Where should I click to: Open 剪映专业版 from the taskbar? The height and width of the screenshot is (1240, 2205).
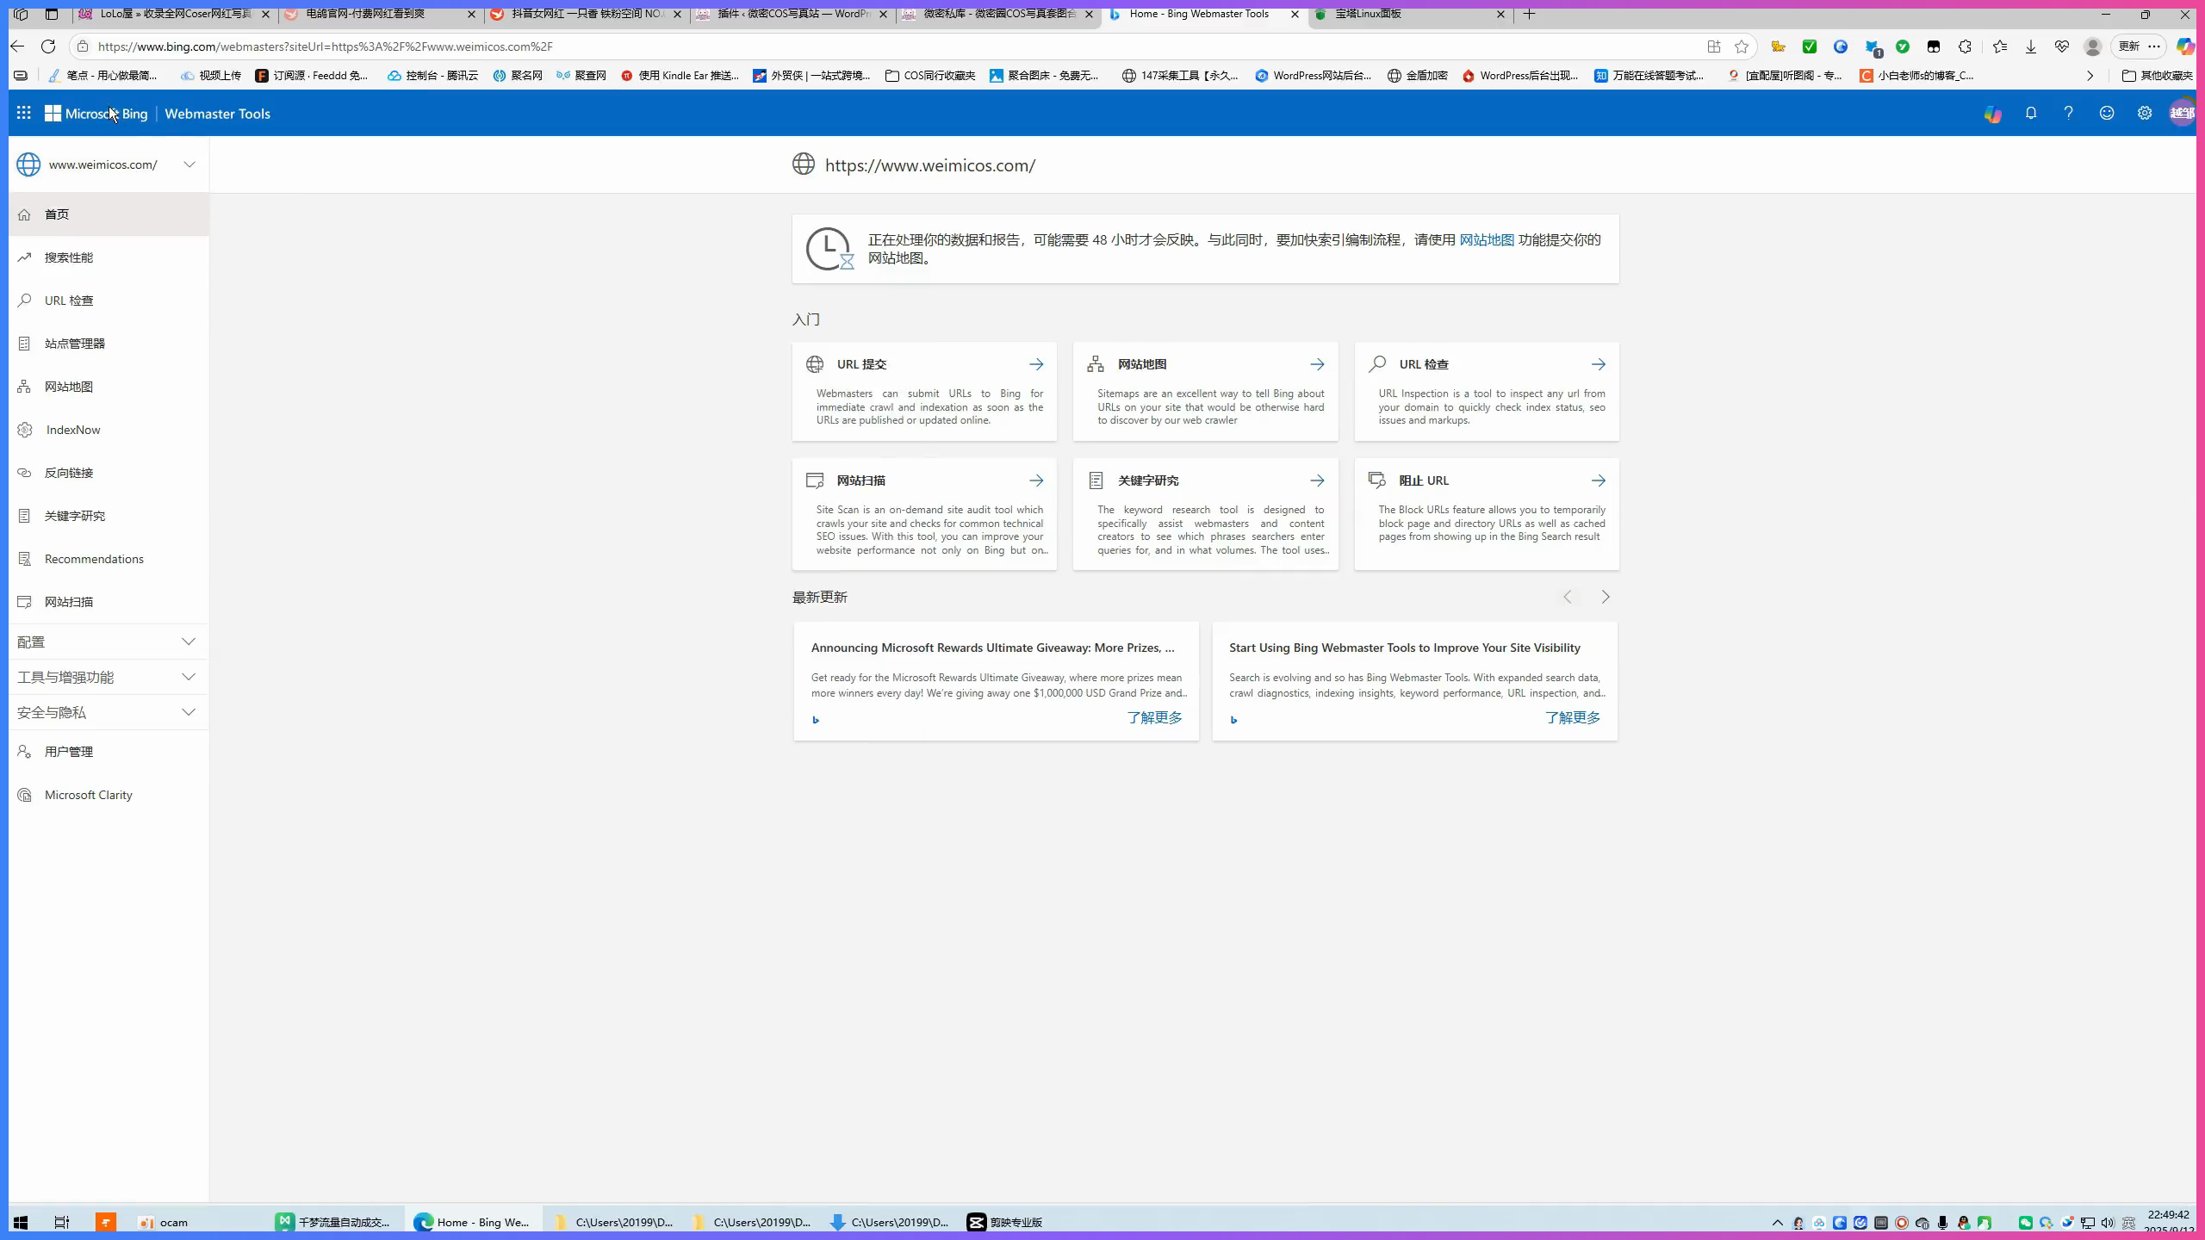(x=1005, y=1222)
